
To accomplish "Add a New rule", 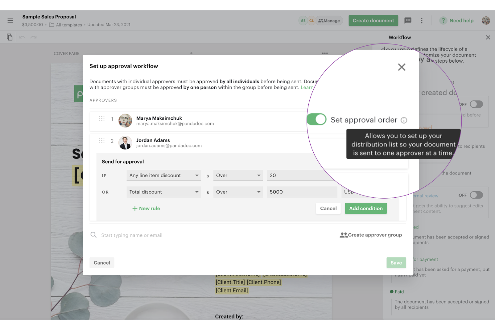I will coord(146,208).
